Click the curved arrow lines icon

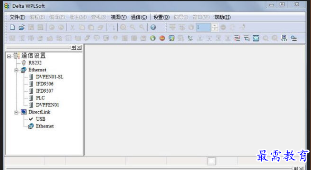click(x=246, y=38)
